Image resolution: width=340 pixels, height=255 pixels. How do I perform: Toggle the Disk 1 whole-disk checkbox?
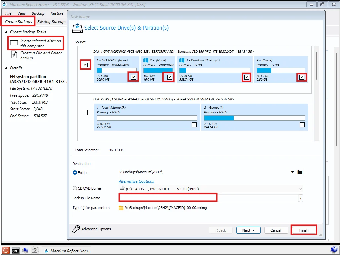(x=85, y=65)
